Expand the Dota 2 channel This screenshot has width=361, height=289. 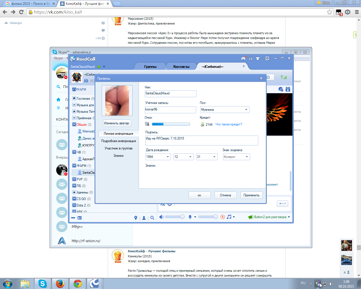point(74,205)
